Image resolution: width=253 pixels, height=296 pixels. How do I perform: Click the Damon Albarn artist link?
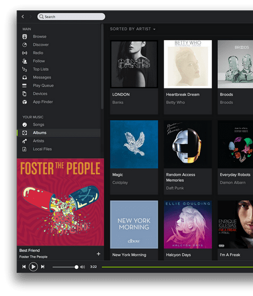click(x=233, y=183)
